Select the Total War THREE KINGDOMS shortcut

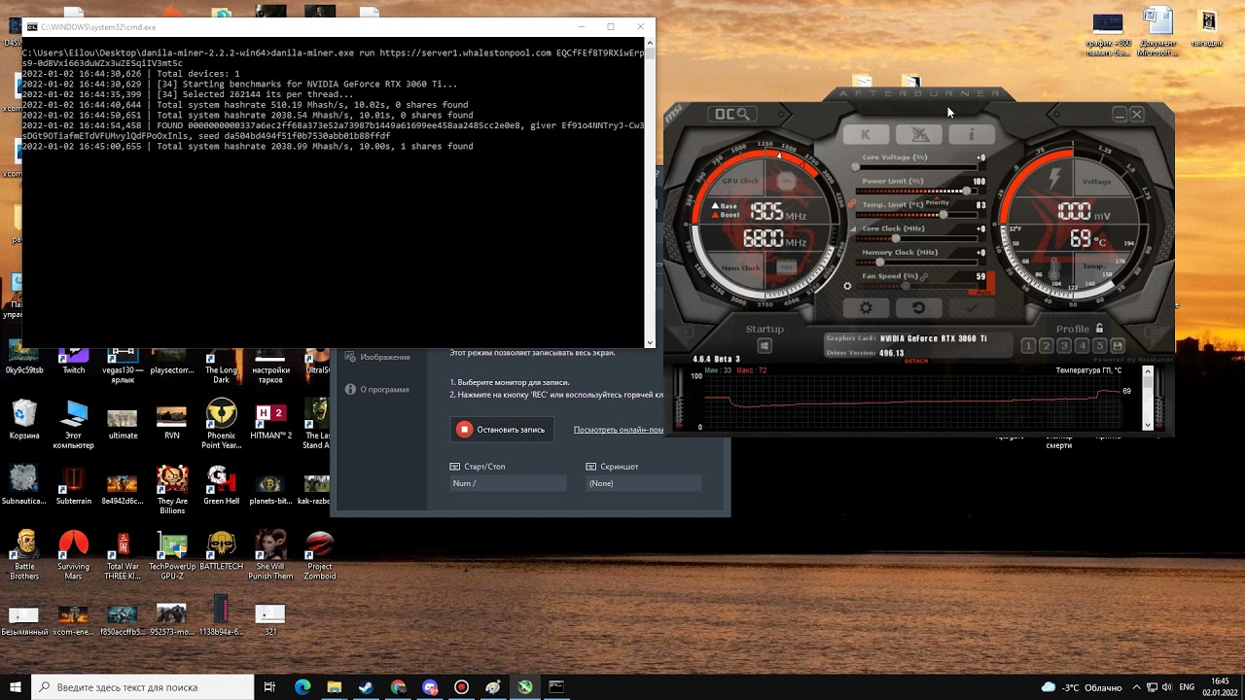point(123,555)
